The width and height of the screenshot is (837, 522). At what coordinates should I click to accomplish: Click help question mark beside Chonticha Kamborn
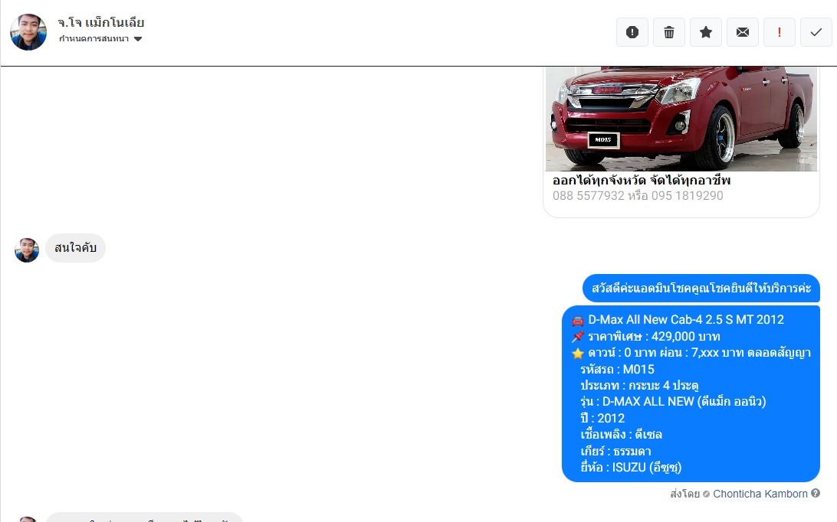coord(816,493)
